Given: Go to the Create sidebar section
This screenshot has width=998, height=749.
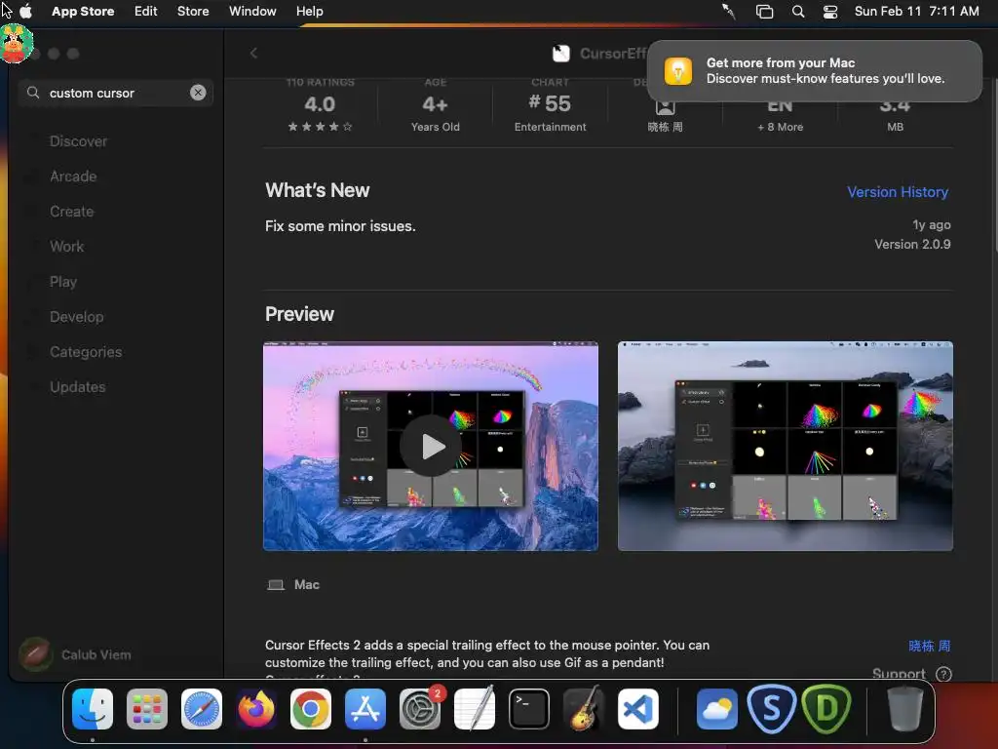Looking at the screenshot, I should coord(71,212).
